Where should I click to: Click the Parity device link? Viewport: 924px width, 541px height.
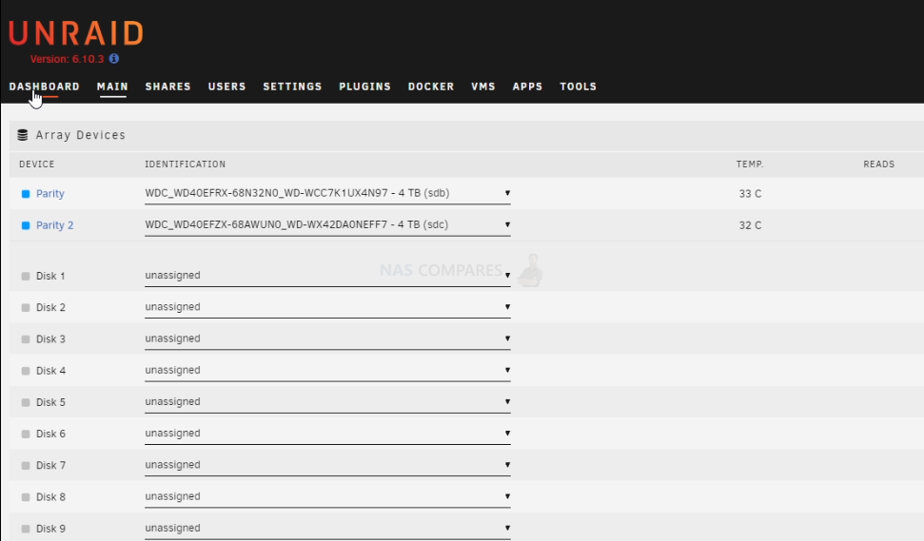click(x=50, y=194)
